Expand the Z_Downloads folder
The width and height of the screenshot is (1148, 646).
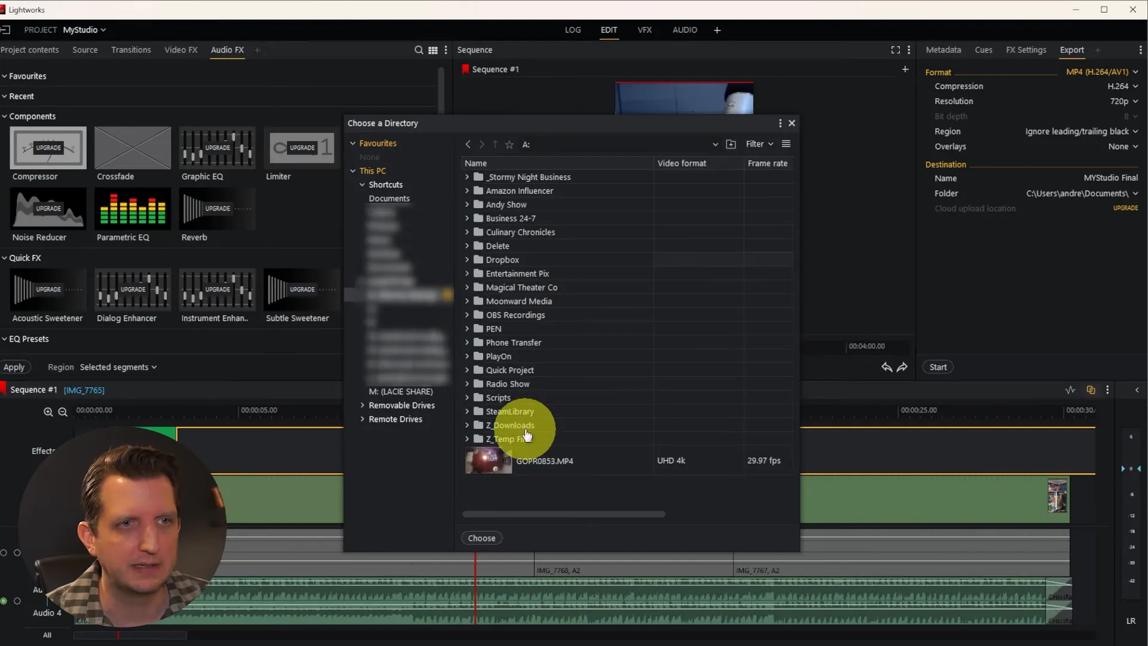[467, 425]
